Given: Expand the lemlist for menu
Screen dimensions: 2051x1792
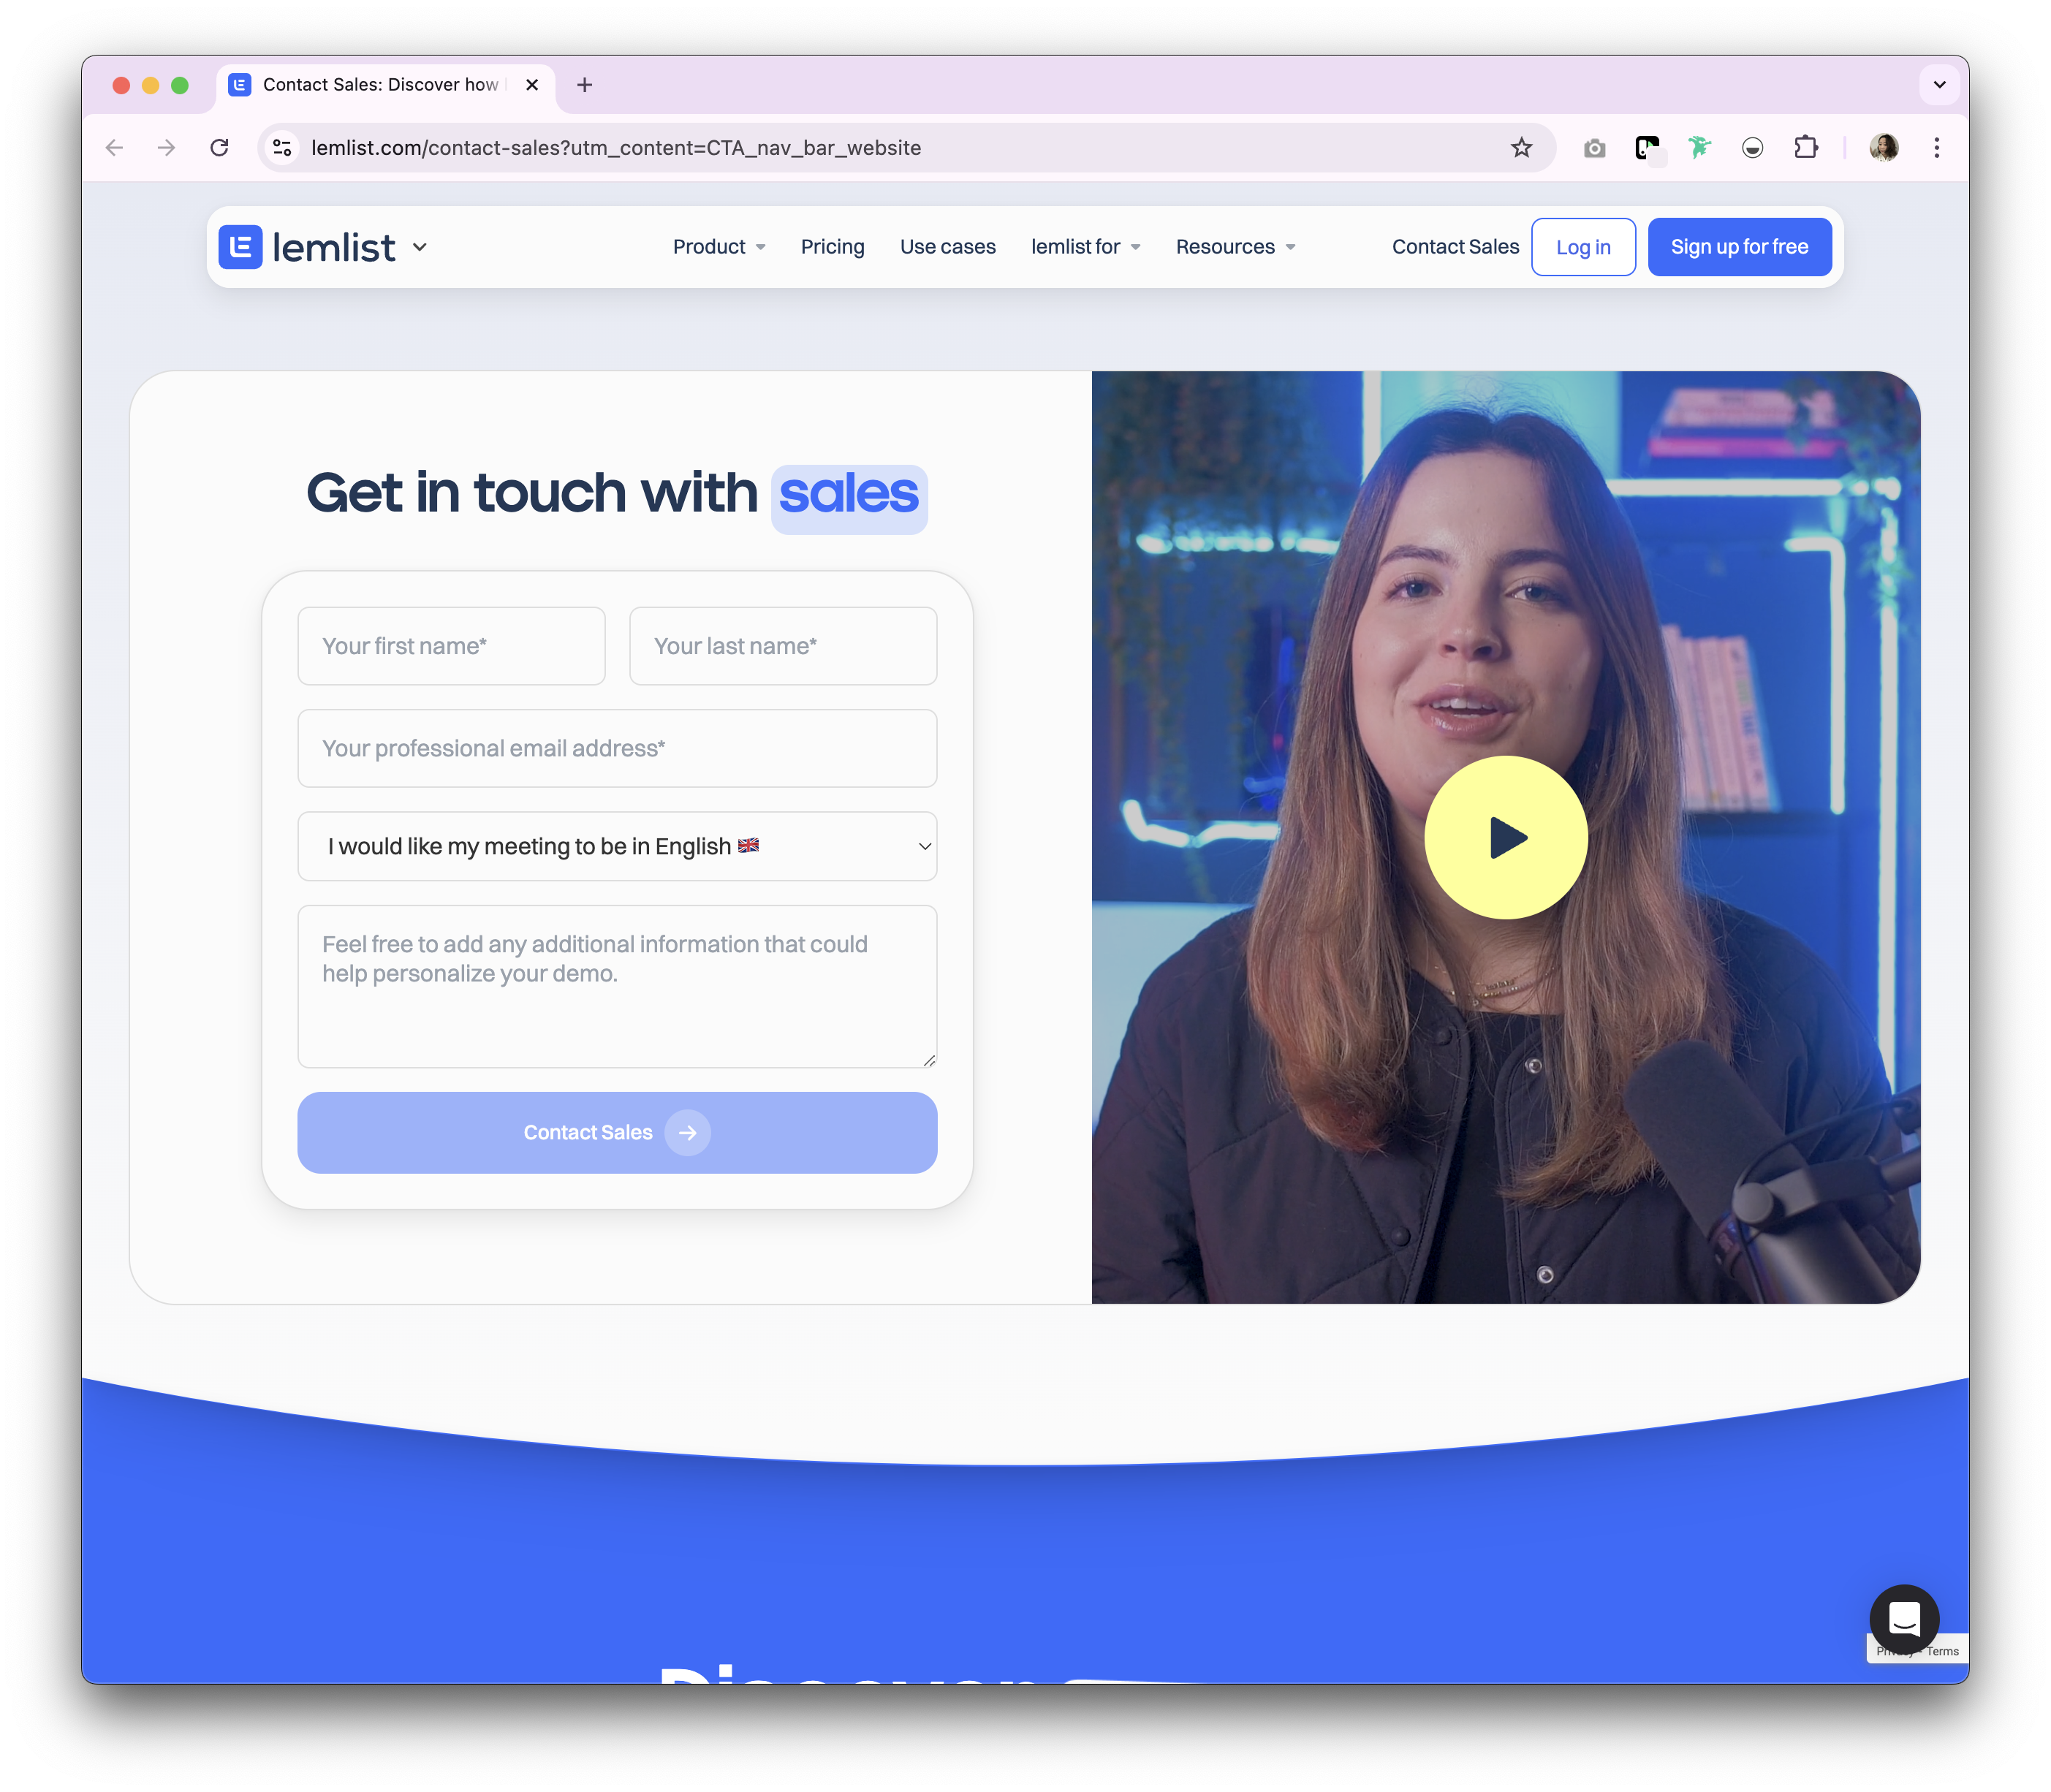Looking at the screenshot, I should 1085,247.
